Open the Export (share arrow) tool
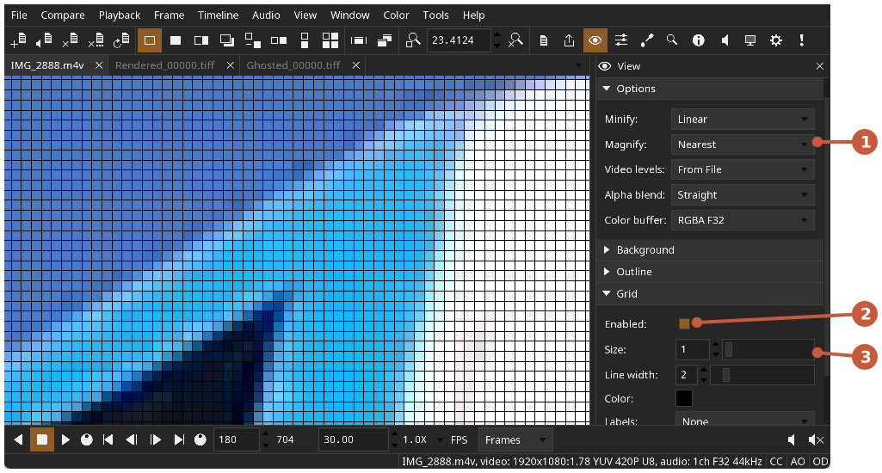 [569, 40]
